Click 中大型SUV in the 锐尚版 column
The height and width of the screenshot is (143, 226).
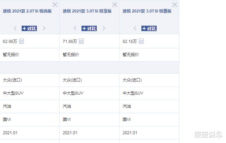(x=13, y=93)
